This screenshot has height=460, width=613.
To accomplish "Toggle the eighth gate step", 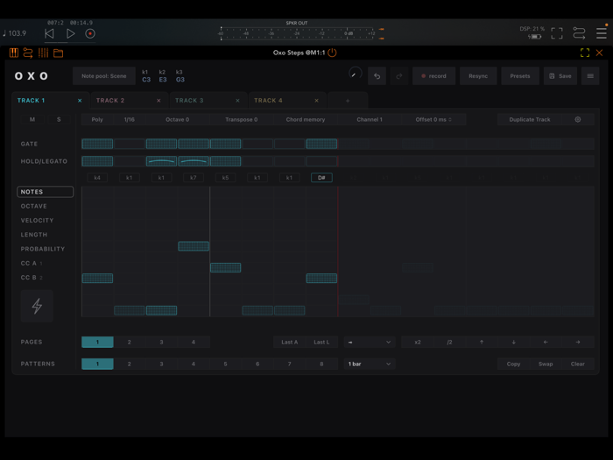I will 321,144.
